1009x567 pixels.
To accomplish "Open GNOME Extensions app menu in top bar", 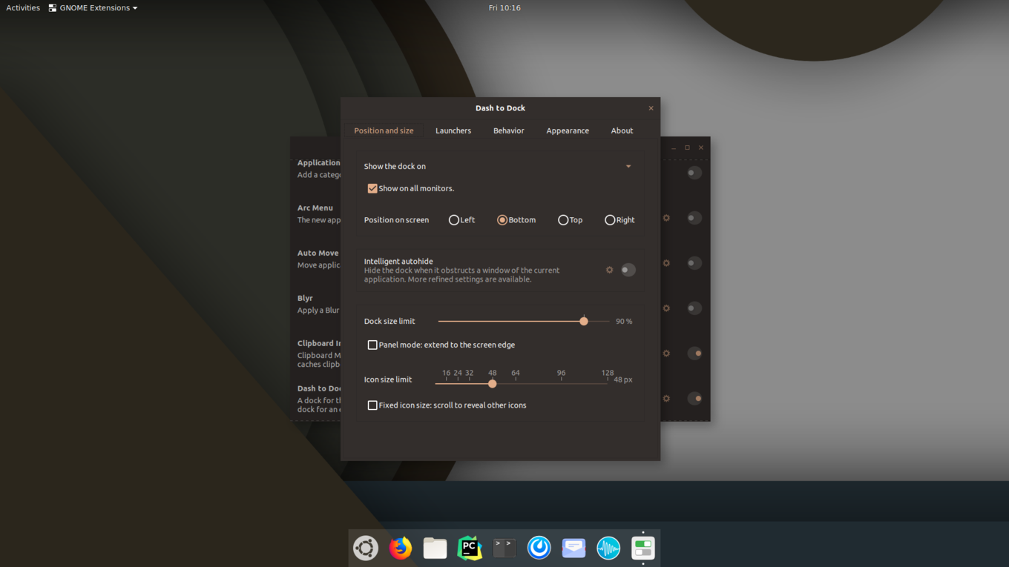I will pyautogui.click(x=93, y=7).
